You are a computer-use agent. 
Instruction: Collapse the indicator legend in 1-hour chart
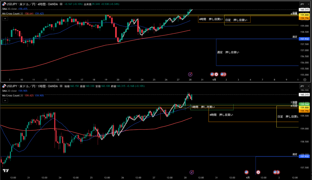coord(5,100)
